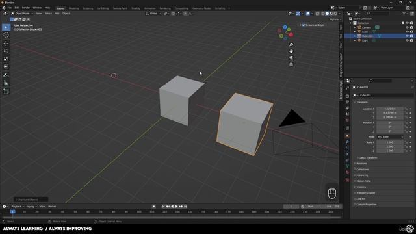Open the viewport Add menu
This screenshot has width=416, height=234.
57,14
